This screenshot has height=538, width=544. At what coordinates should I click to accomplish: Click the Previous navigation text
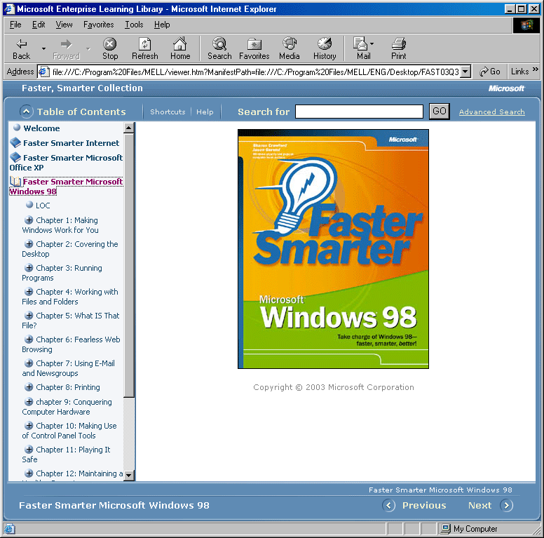(424, 505)
